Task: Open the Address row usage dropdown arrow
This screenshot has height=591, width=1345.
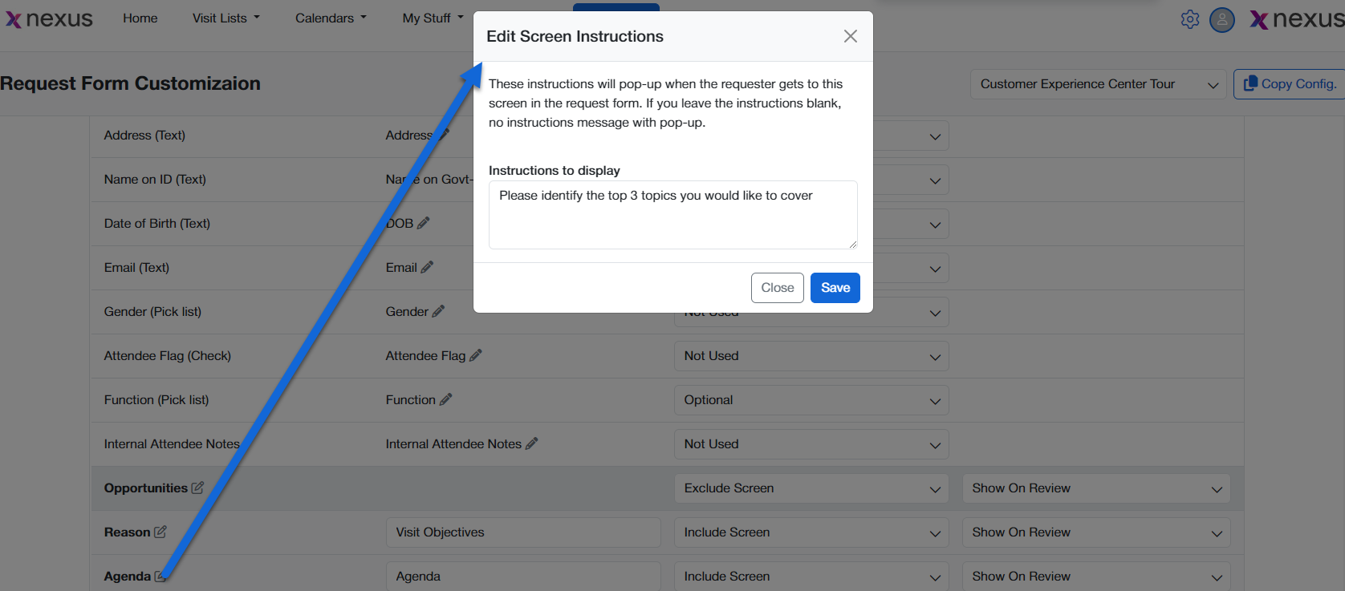Action: click(935, 136)
